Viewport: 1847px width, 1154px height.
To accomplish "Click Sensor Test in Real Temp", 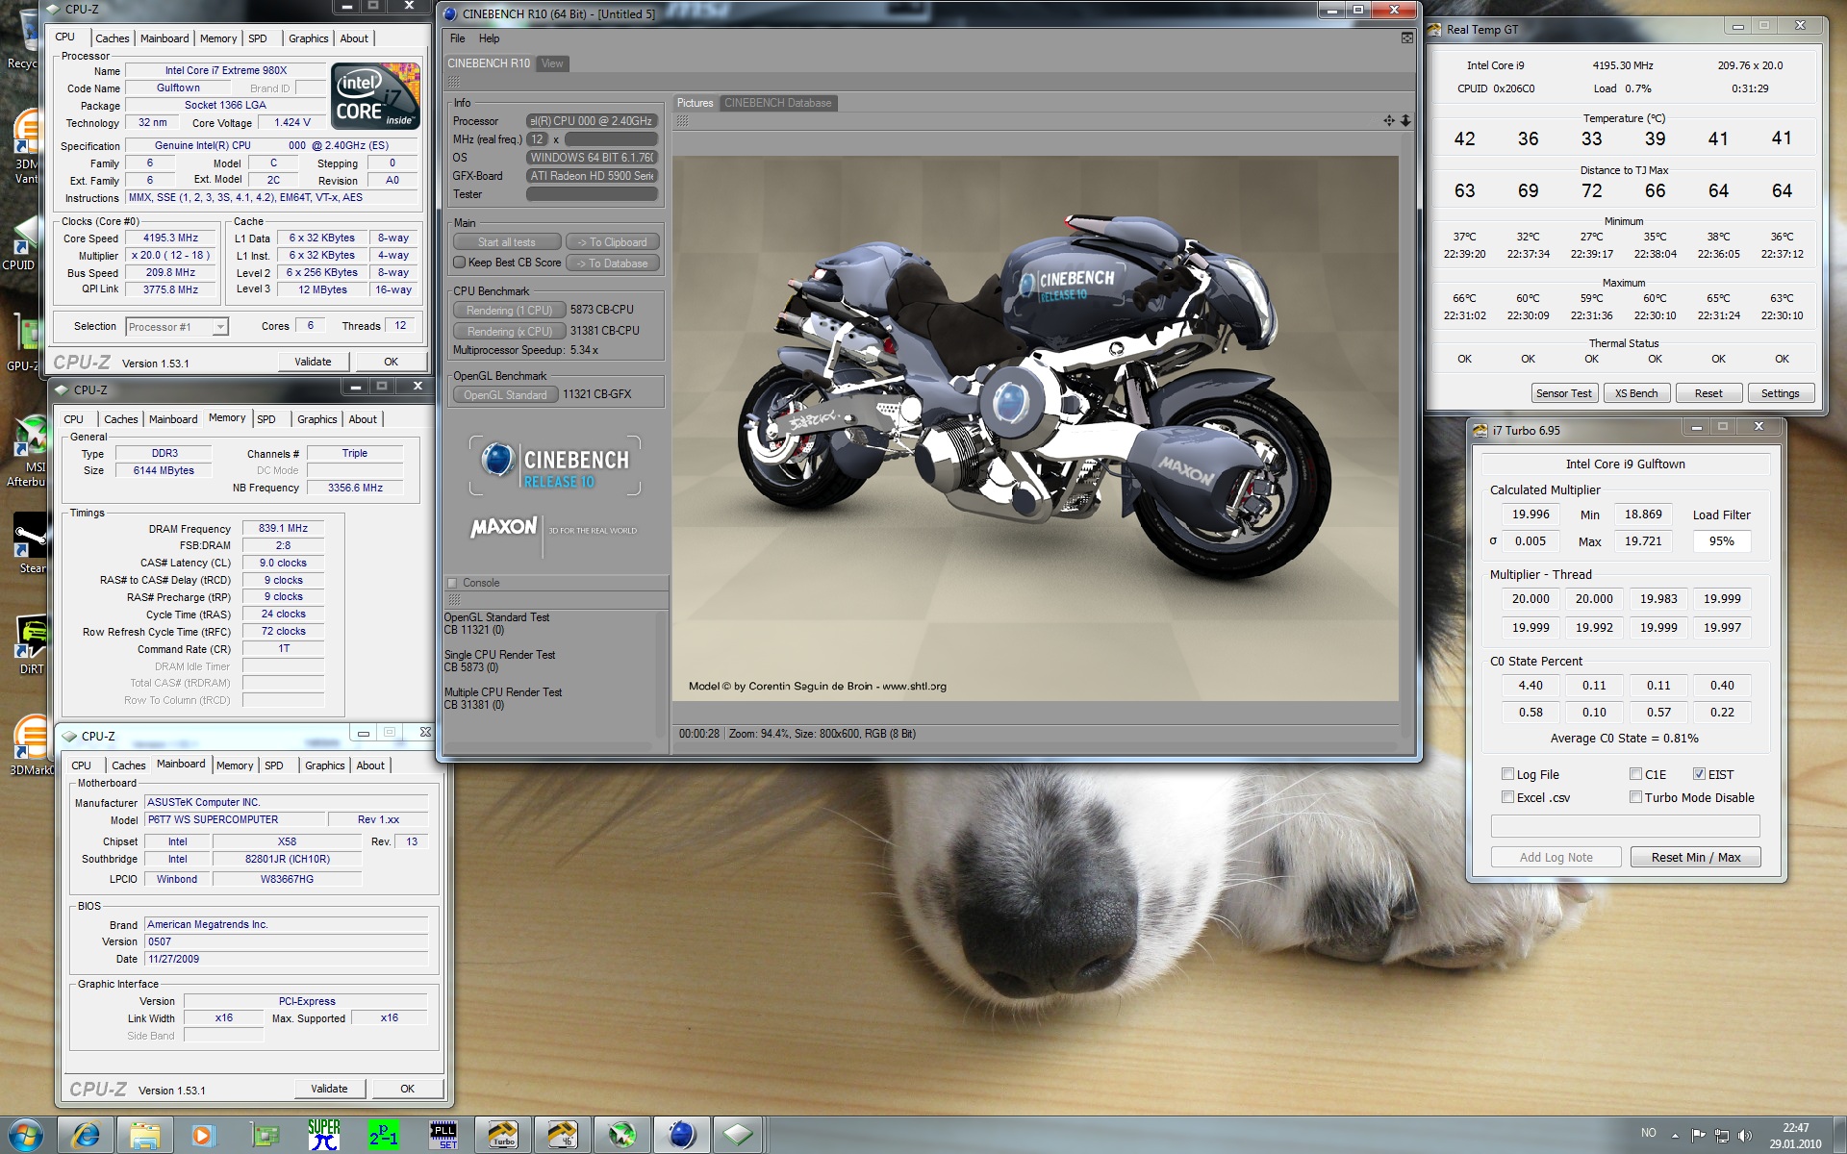I will tap(1563, 393).
